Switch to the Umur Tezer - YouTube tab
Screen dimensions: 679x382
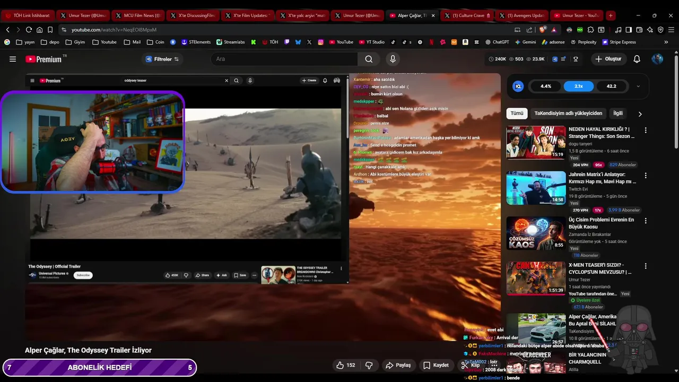(577, 15)
